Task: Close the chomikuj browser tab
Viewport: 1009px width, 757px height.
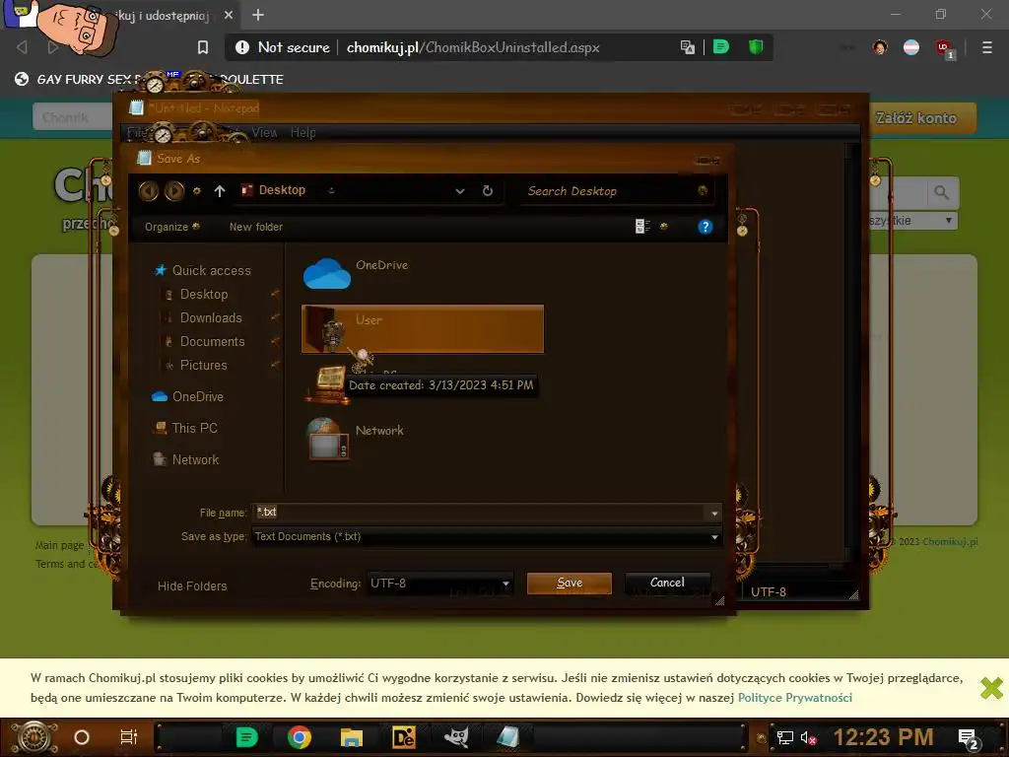Action: 229,15
